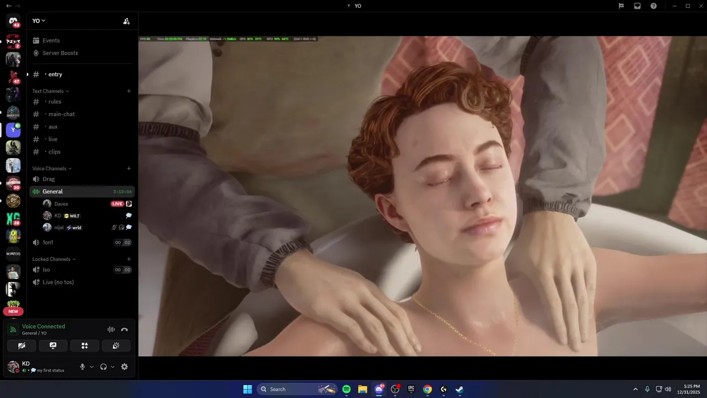Mute the microphone in user panel
This screenshot has width=707, height=398.
point(82,366)
